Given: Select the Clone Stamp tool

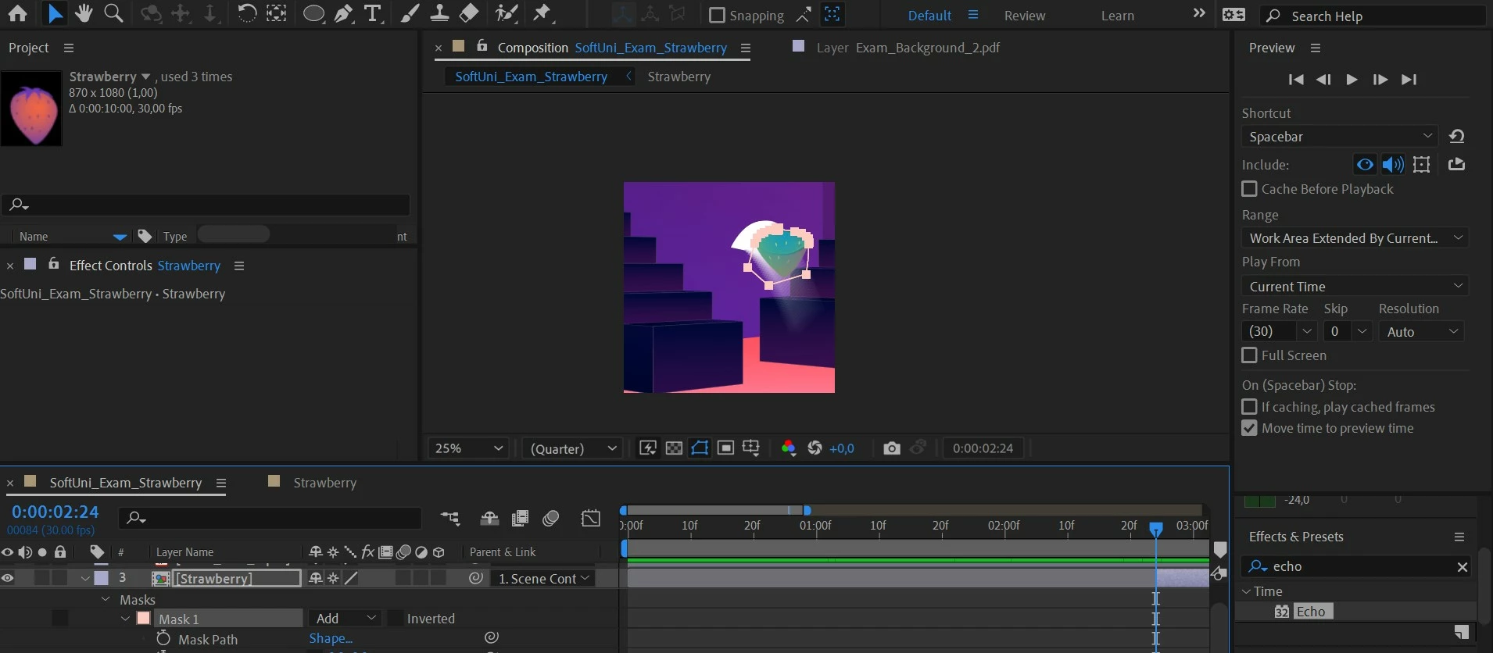Looking at the screenshot, I should [x=439, y=14].
